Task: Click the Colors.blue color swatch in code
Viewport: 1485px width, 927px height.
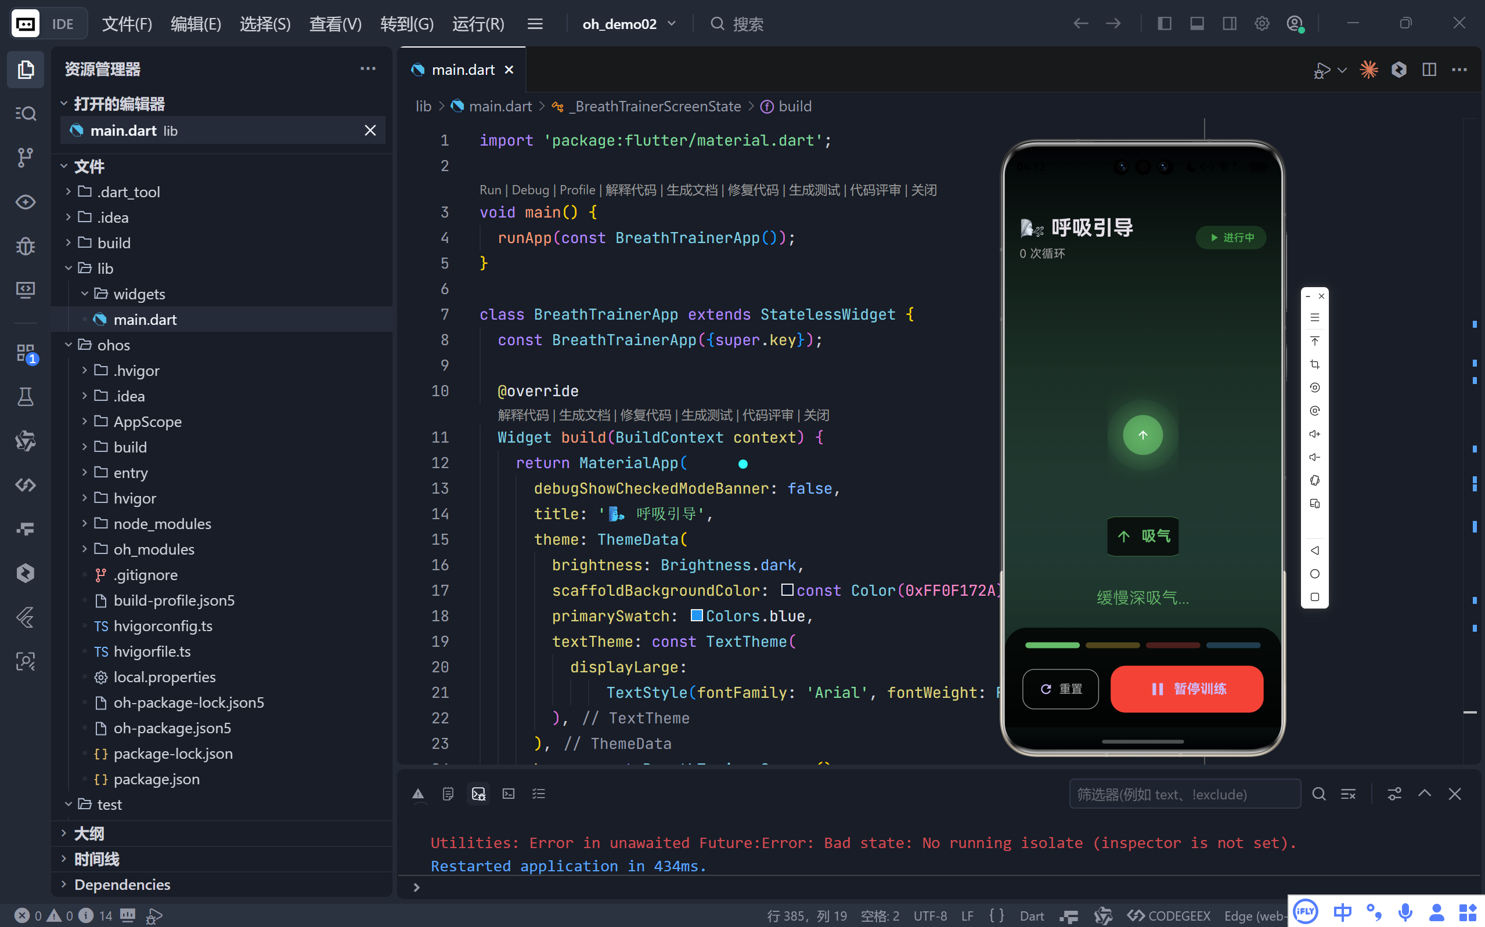Action: tap(696, 615)
